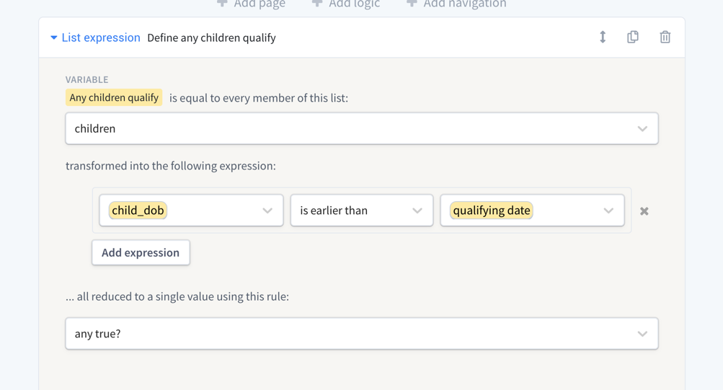The image size is (723, 390).
Task: Click the 'Any children qualify' variable tag
Action: (x=114, y=97)
